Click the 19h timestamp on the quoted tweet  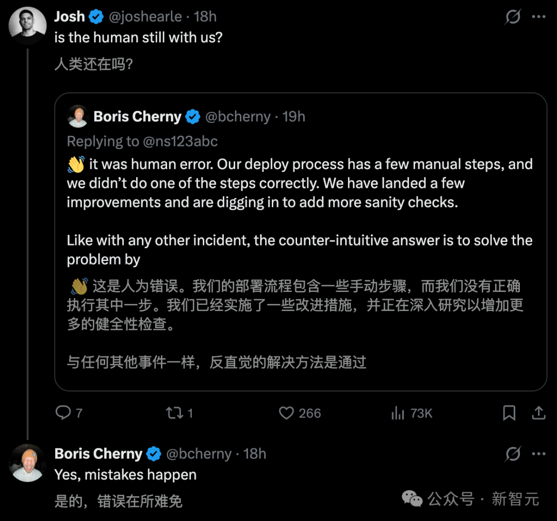pyautogui.click(x=294, y=117)
